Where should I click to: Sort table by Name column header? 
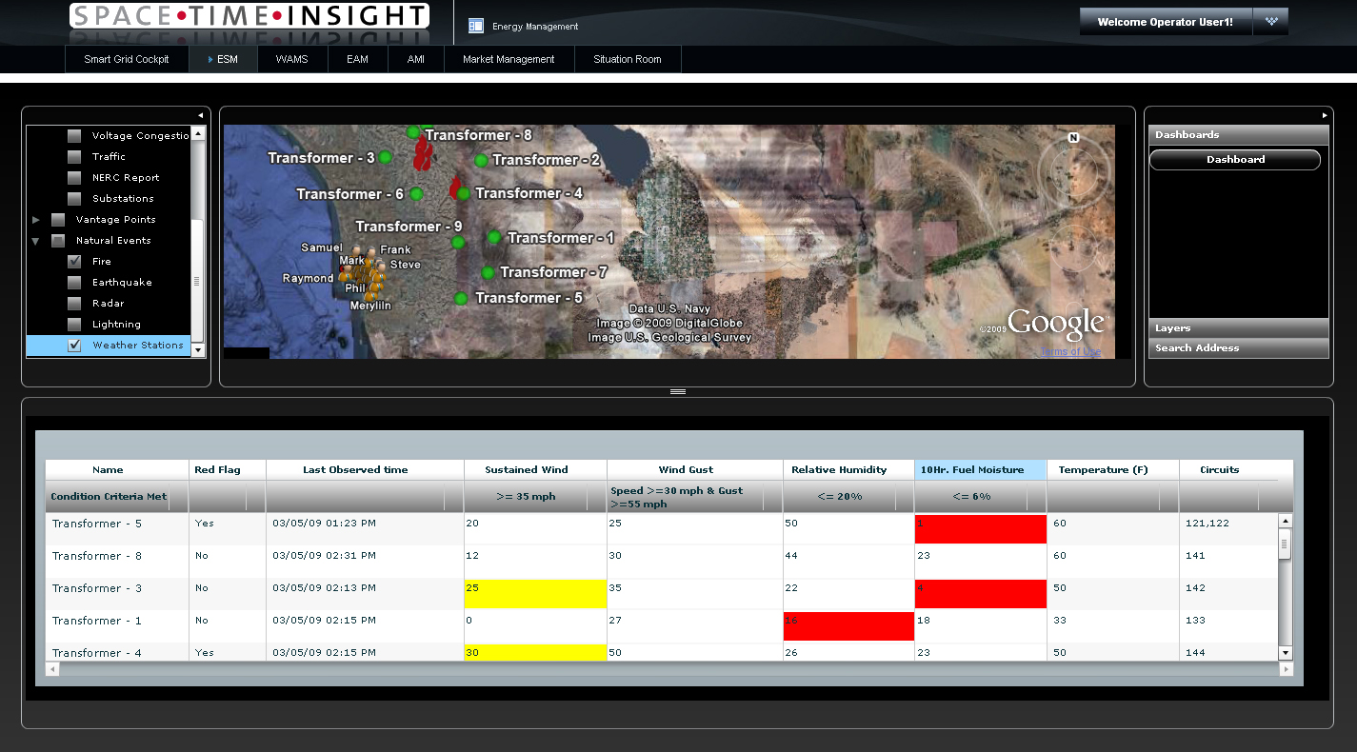[x=117, y=470]
